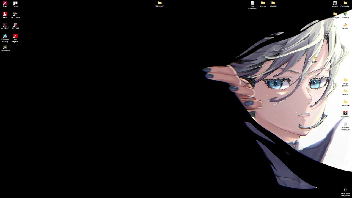Select the WLGUNS folder
The image size is (352, 198).
click(x=273, y=4)
